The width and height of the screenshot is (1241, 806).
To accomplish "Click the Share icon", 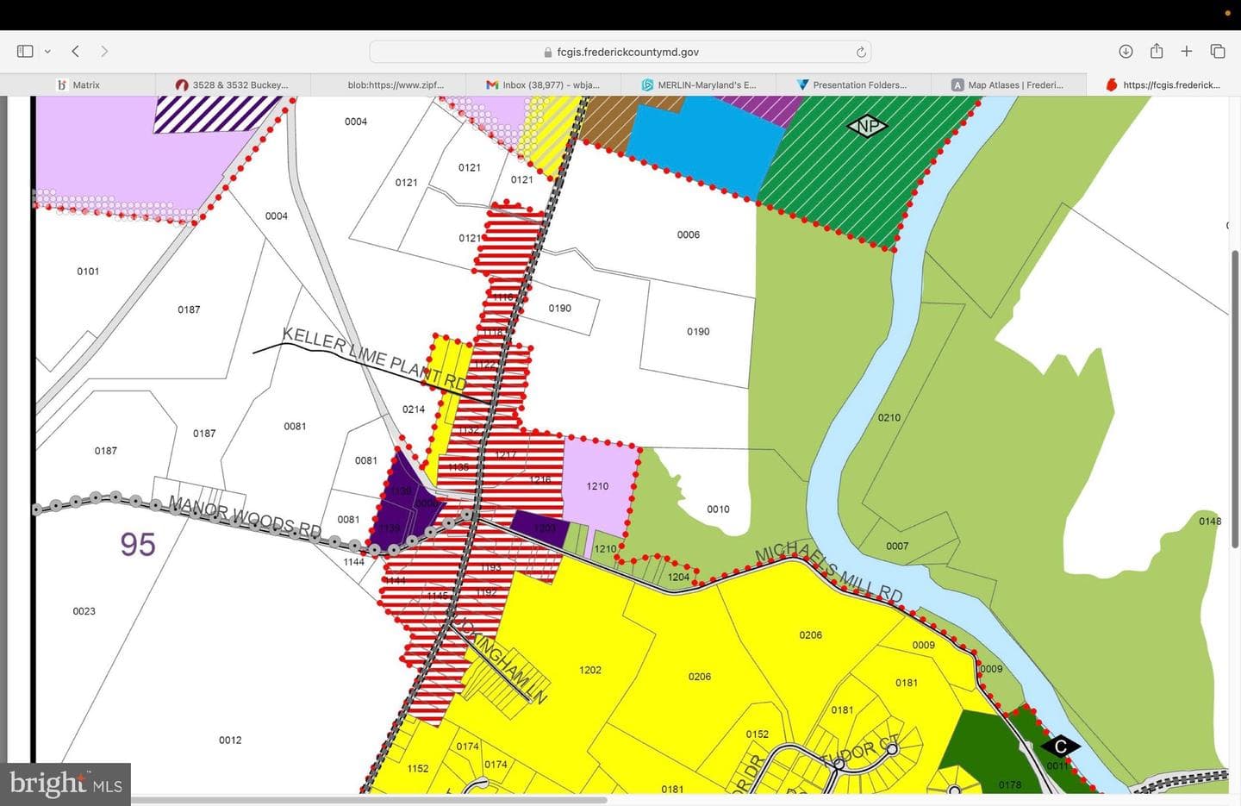I will click(1157, 51).
